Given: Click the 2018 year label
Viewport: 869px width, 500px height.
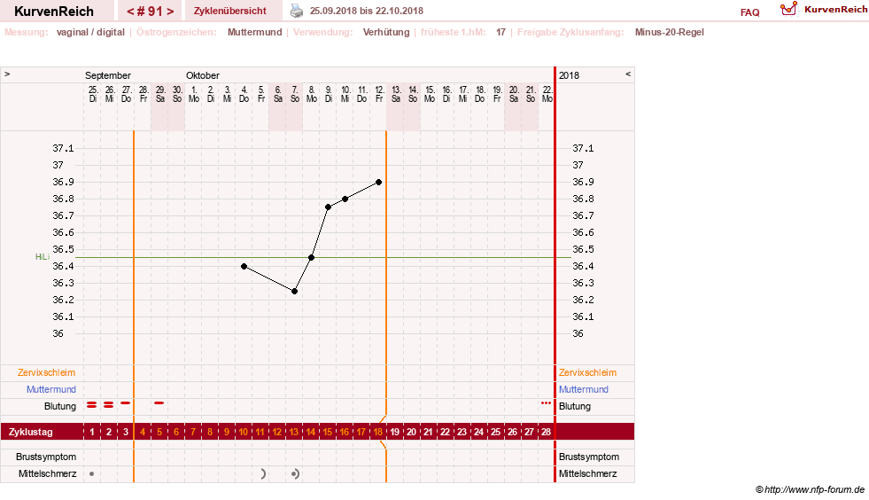Looking at the screenshot, I should 569,75.
